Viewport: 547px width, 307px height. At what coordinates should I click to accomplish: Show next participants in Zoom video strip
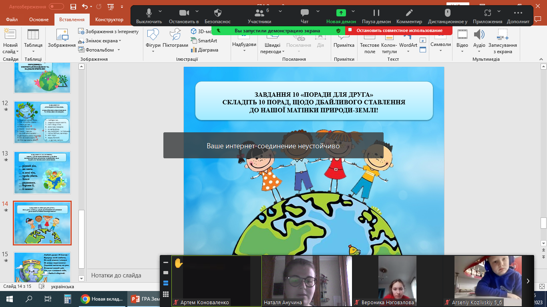(528, 281)
